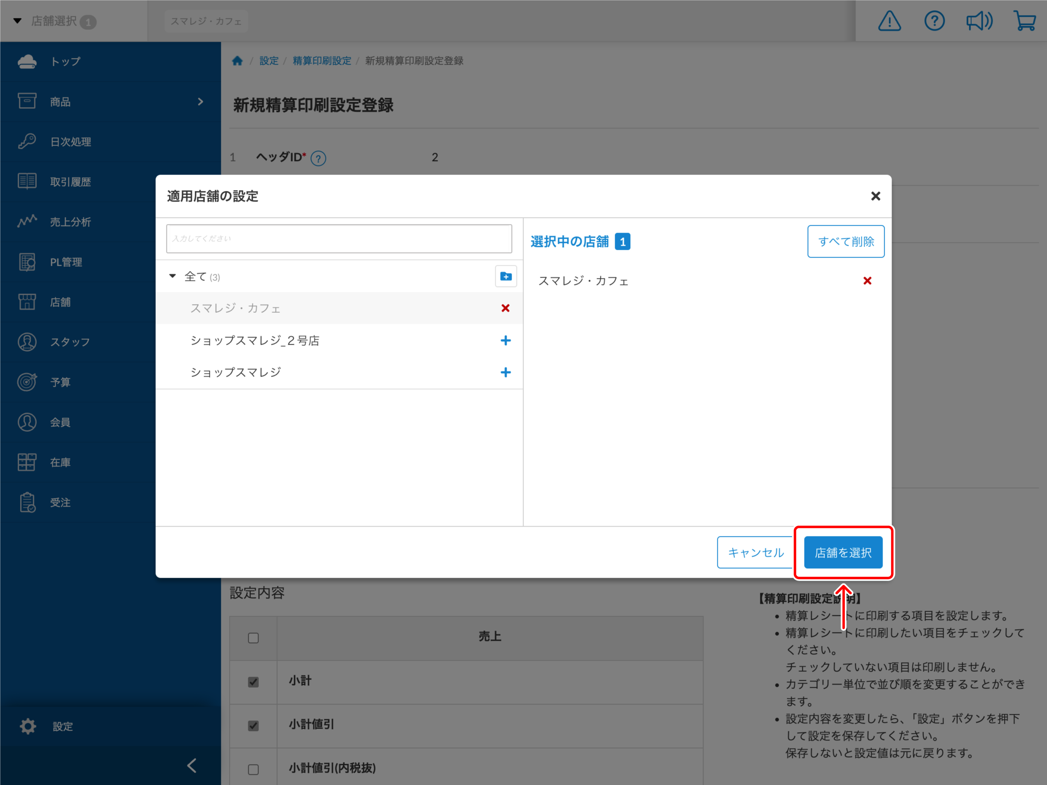
Task: Open 設定 gear icon in the sidebar
Action: coord(28,726)
